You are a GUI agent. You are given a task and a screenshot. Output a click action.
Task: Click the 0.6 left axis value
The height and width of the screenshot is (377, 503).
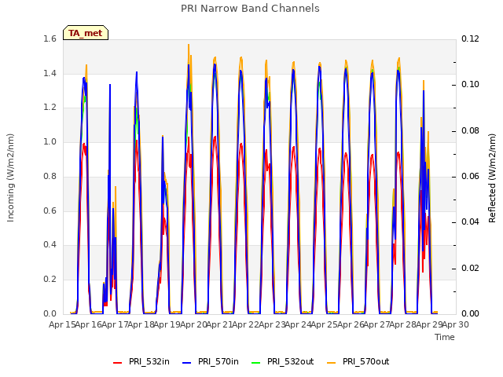tap(50, 210)
